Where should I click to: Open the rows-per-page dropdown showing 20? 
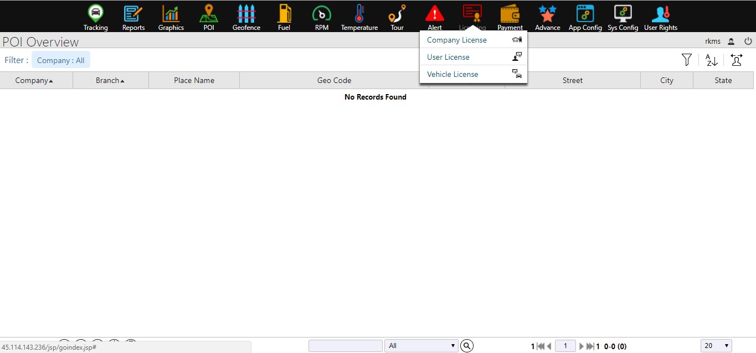pyautogui.click(x=716, y=346)
